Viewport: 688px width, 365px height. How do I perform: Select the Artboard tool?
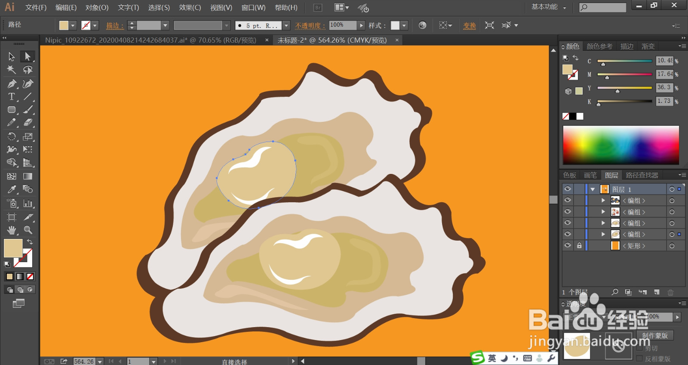(12, 217)
